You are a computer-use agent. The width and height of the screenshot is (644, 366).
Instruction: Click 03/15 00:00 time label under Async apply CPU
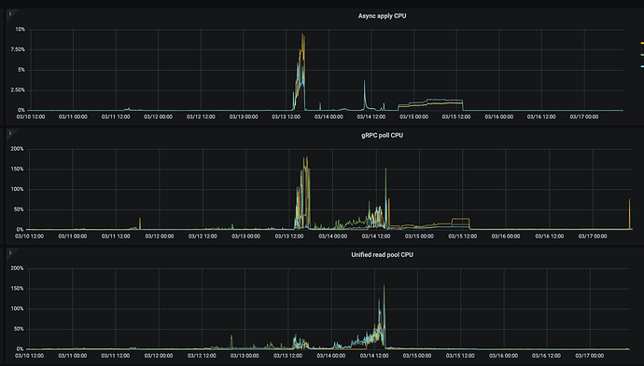coord(414,116)
